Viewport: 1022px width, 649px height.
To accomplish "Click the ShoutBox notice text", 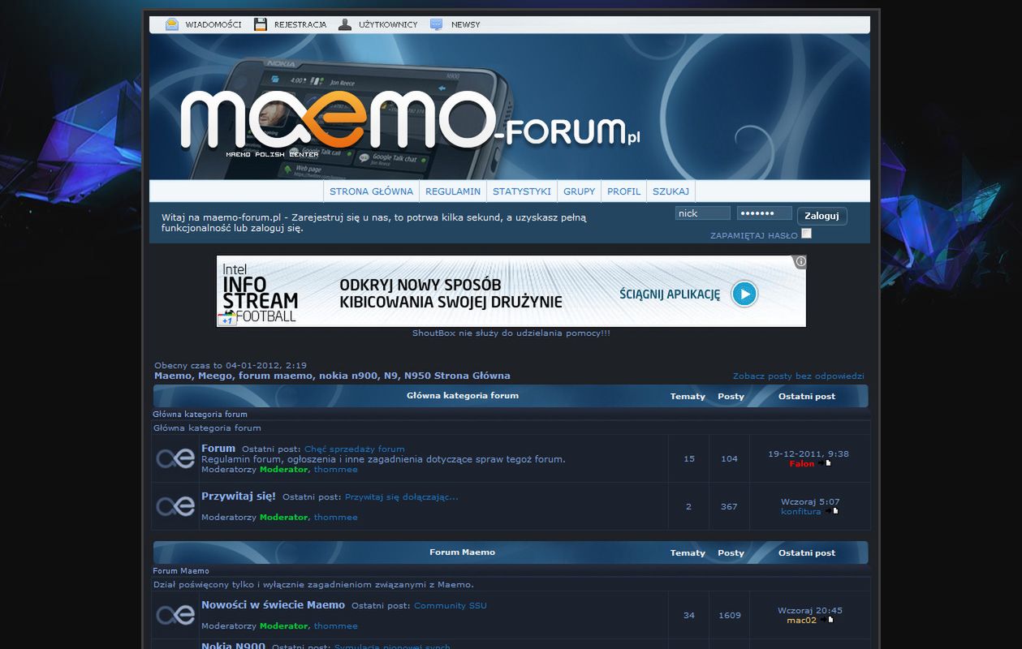I will (x=511, y=333).
